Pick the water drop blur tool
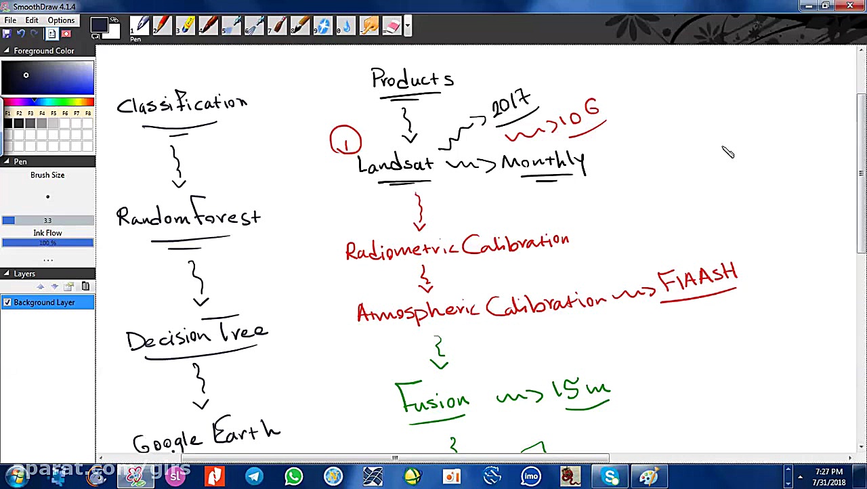This screenshot has width=867, height=489. (347, 26)
